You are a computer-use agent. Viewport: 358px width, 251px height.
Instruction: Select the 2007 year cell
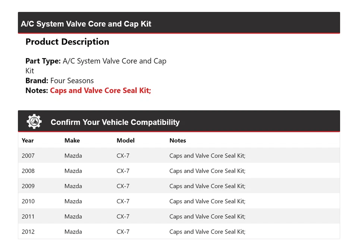pos(28,156)
